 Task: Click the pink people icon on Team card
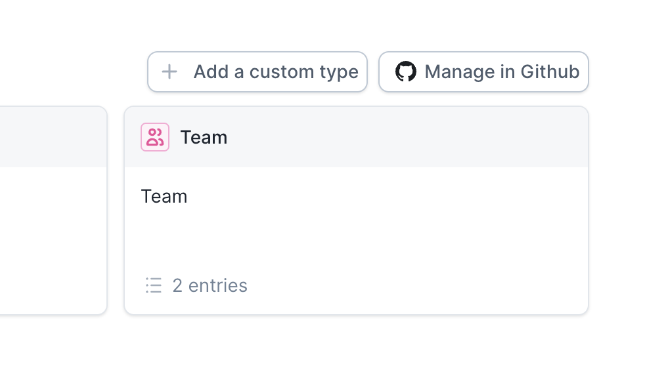[x=155, y=137]
